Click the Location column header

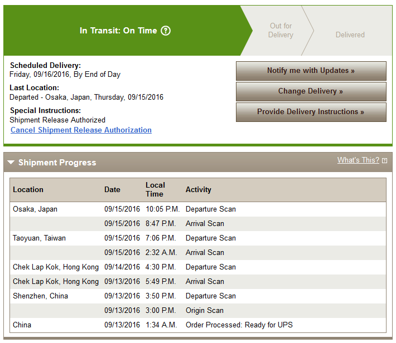click(28, 190)
